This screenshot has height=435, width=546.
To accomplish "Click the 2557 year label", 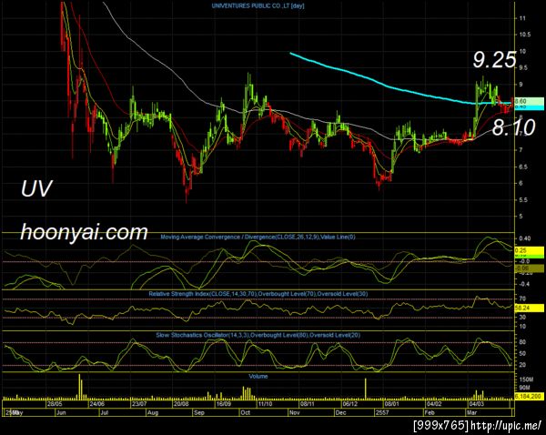I will [382, 413].
